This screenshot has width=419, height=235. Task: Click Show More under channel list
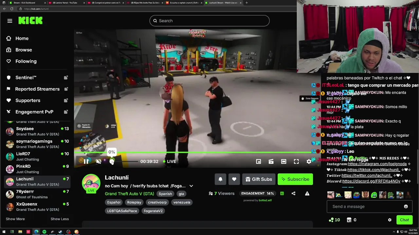click(x=15, y=219)
